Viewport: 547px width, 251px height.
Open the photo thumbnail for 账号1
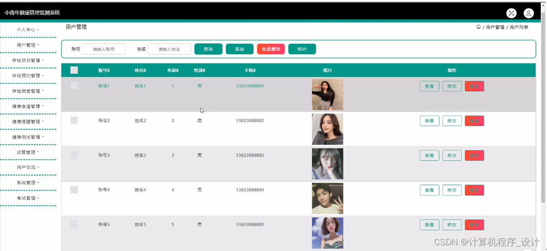(x=328, y=94)
